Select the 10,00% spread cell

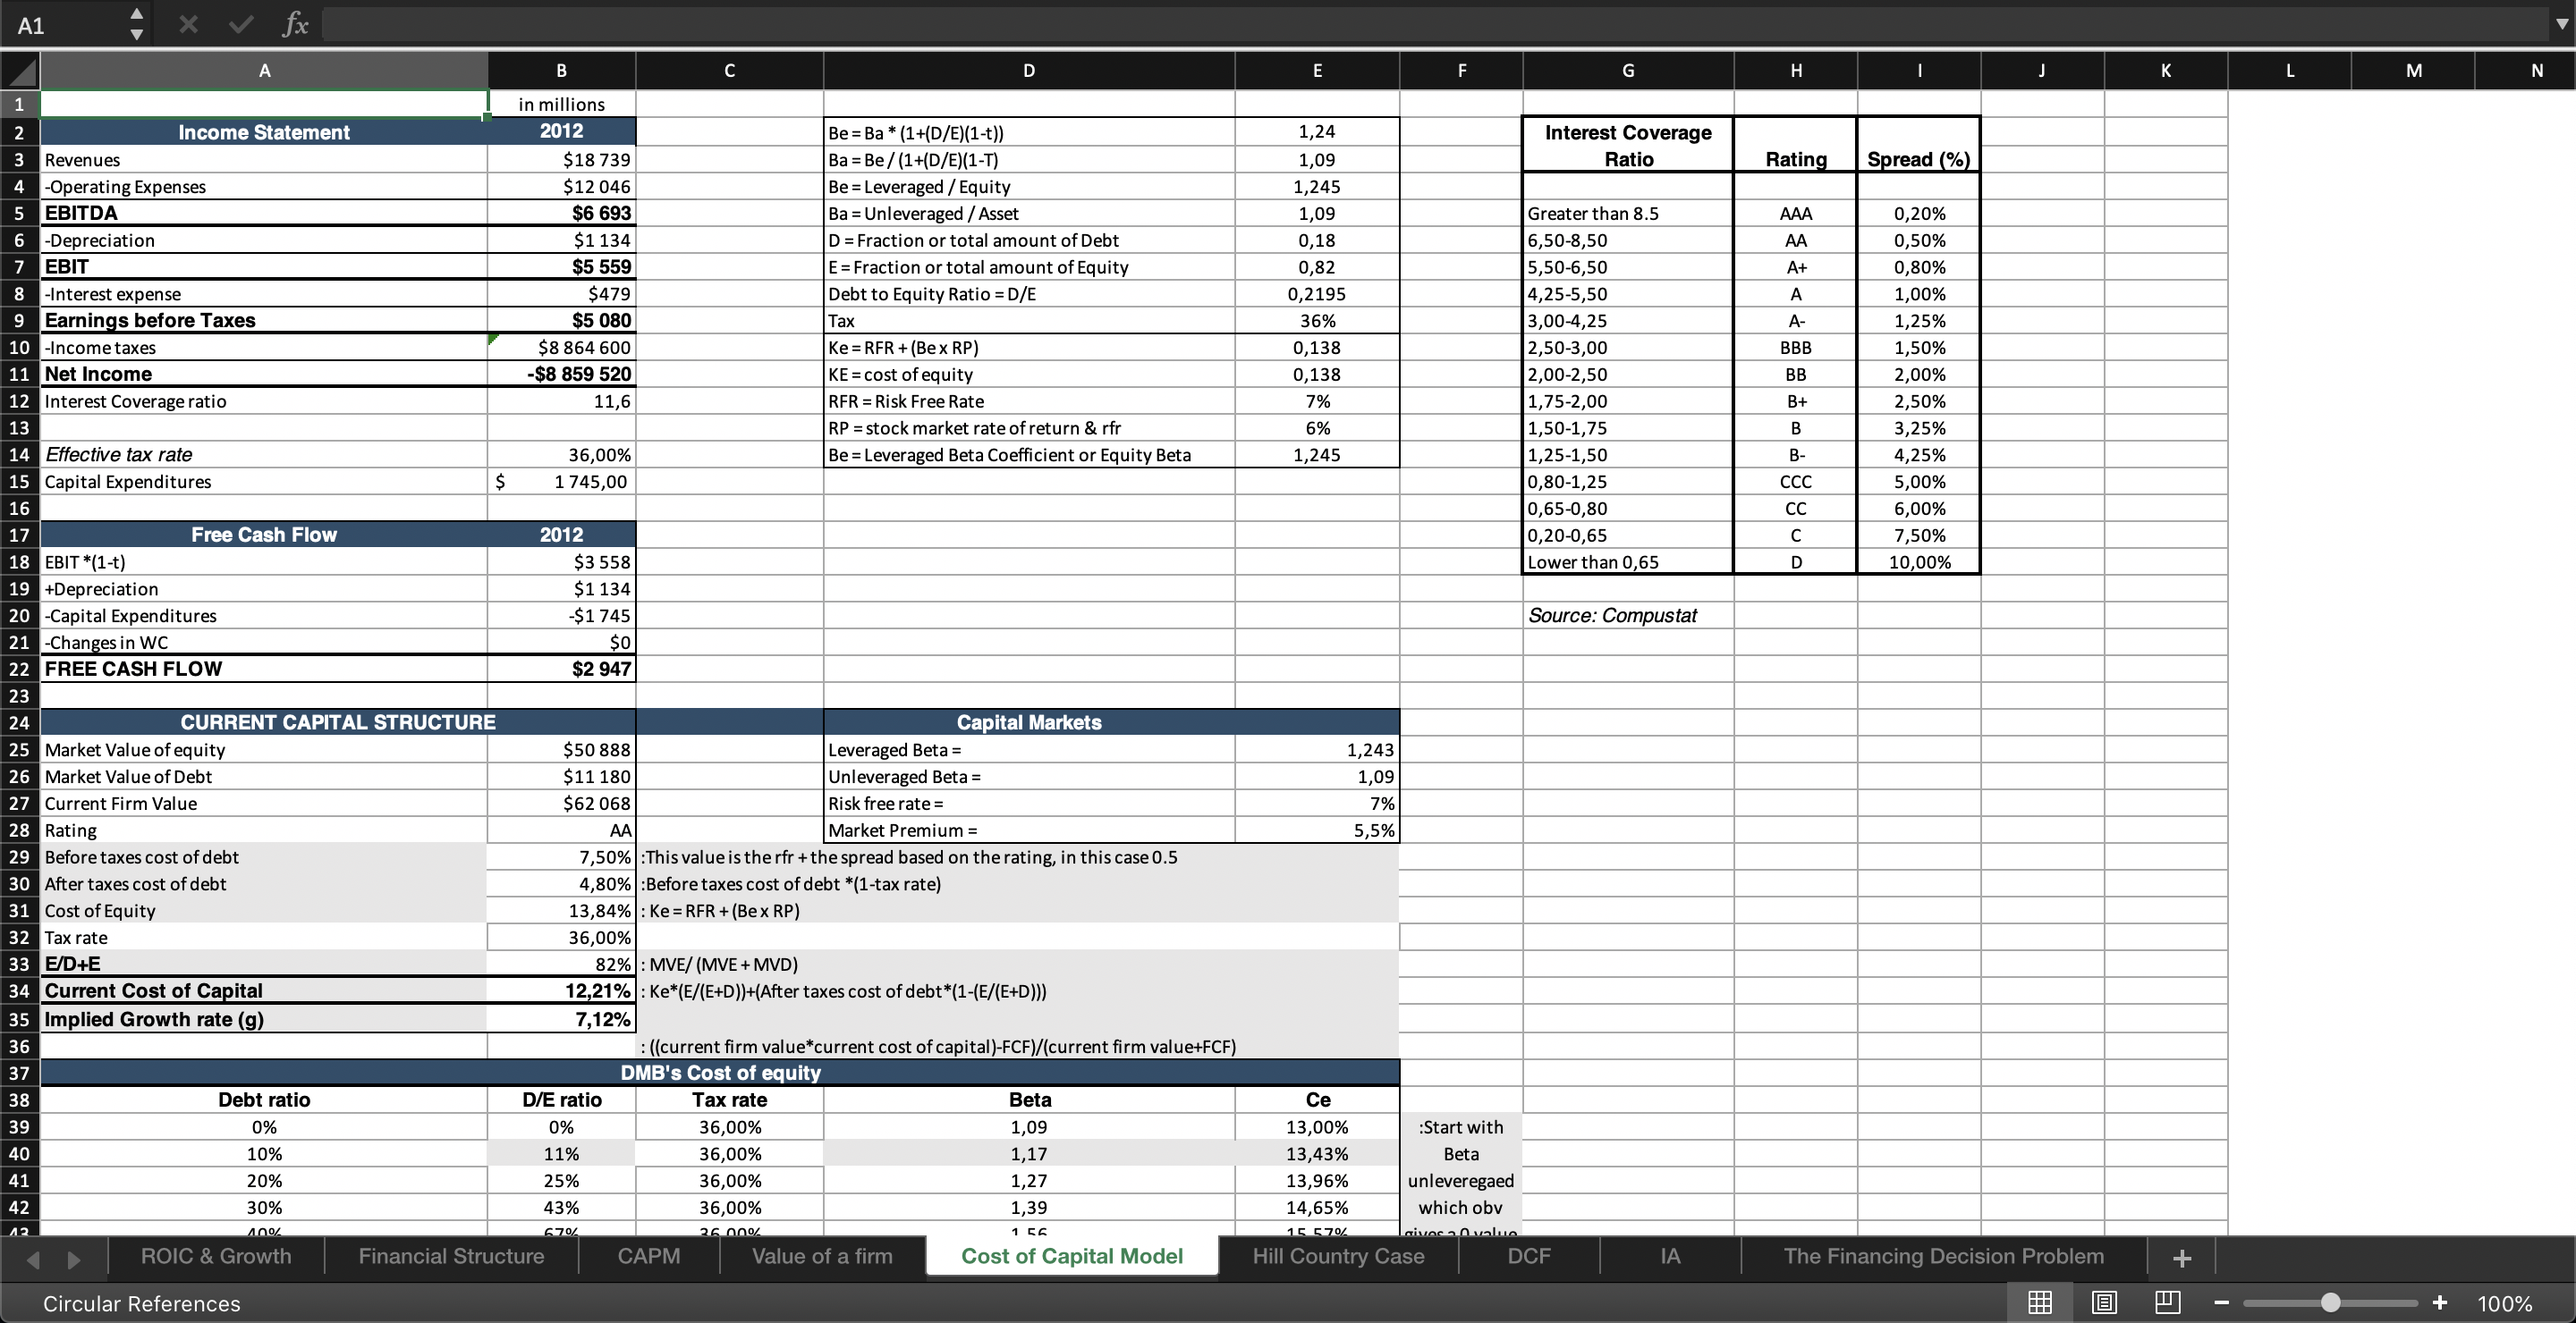point(1919,561)
